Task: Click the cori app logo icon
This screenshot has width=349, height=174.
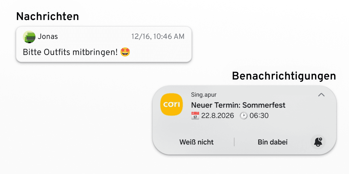Action: point(171,104)
